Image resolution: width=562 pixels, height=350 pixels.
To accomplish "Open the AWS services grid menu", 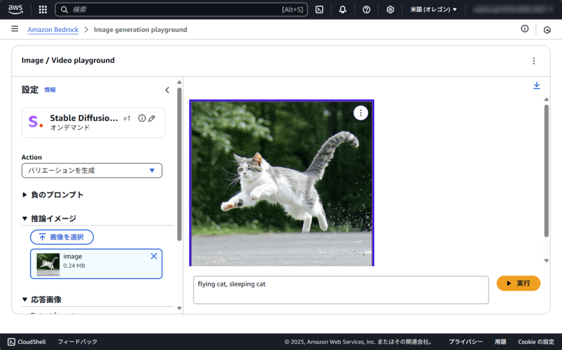I will pyautogui.click(x=43, y=9).
